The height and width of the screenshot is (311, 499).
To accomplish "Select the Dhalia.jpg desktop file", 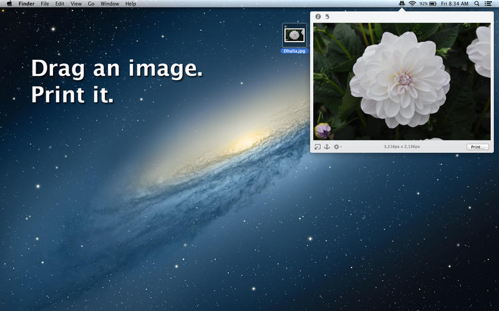I will (294, 39).
